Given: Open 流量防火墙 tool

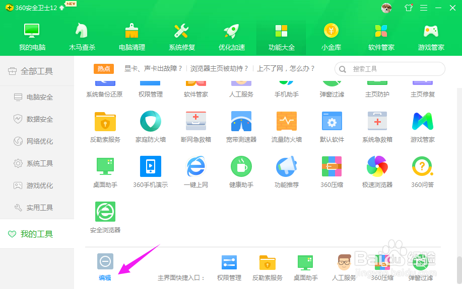Looking at the screenshot, I should tap(287, 127).
